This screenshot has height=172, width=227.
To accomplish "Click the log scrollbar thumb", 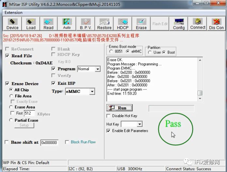I will click(200, 93).
